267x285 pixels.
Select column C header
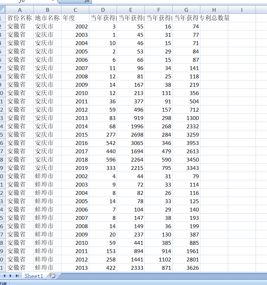pyautogui.click(x=75, y=10)
